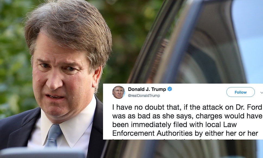Click the tweet line starting "I have no doubt"
The image size is (263, 158).
[187, 107]
